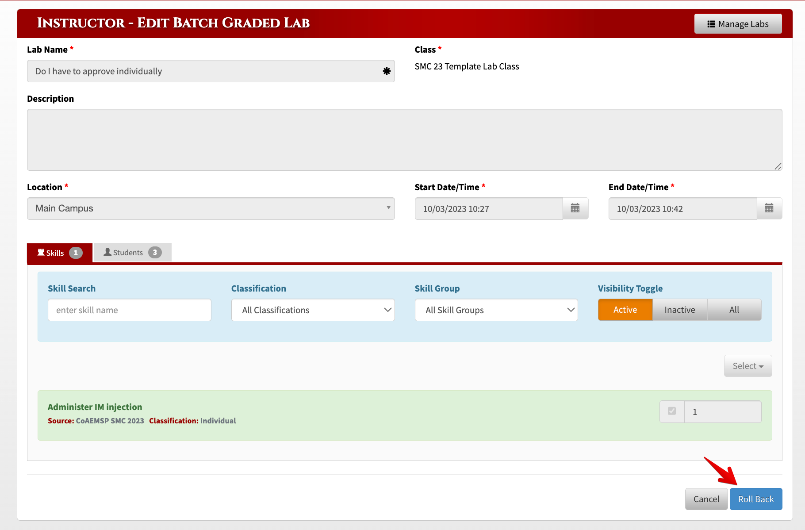
Task: Click the Skill Search text box
Action: (129, 310)
